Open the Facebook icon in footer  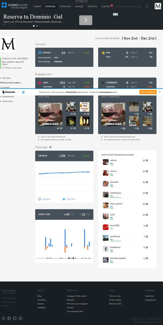point(9,318)
